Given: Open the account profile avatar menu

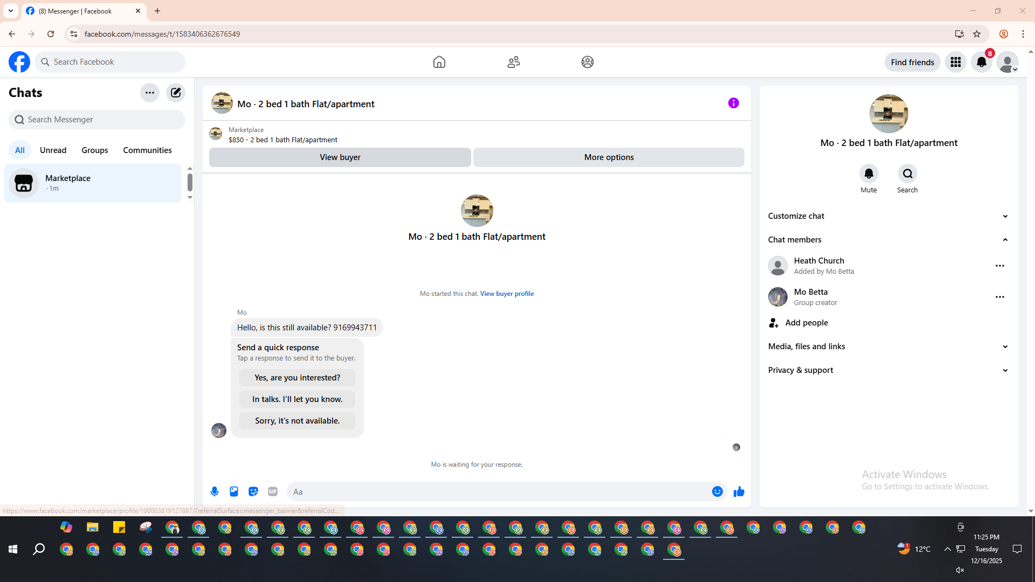Looking at the screenshot, I should (1008, 62).
